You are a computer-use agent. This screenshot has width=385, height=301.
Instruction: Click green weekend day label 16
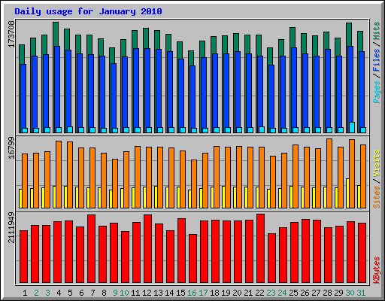click(x=192, y=293)
